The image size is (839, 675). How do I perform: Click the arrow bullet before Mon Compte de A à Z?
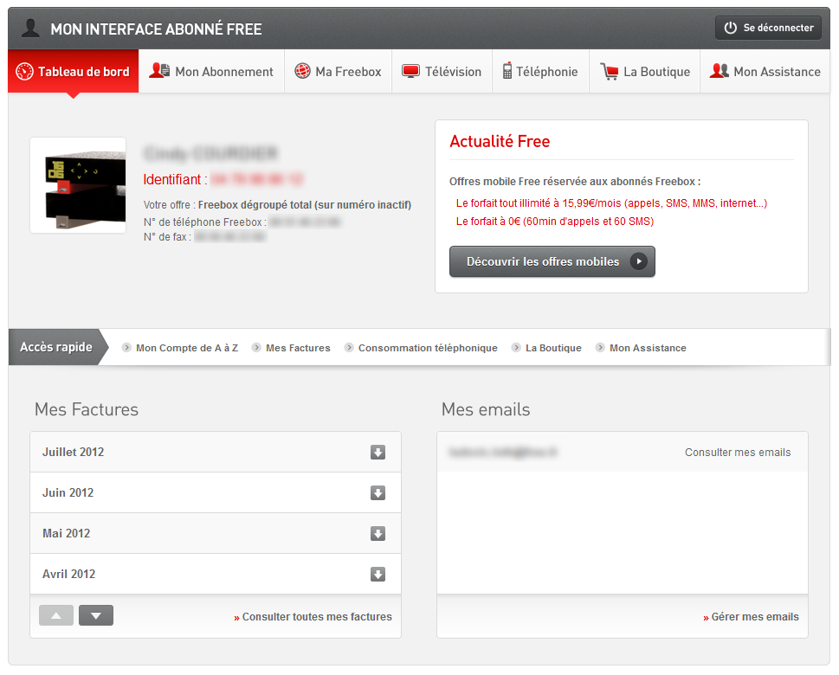point(126,348)
